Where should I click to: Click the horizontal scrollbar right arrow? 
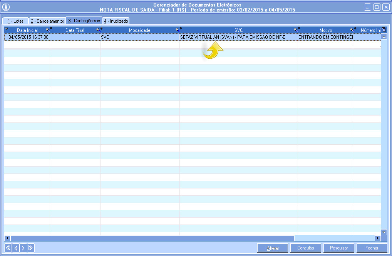(x=378, y=238)
